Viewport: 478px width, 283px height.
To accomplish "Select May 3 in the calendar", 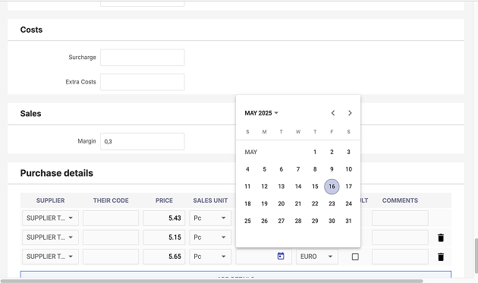I will [348, 152].
